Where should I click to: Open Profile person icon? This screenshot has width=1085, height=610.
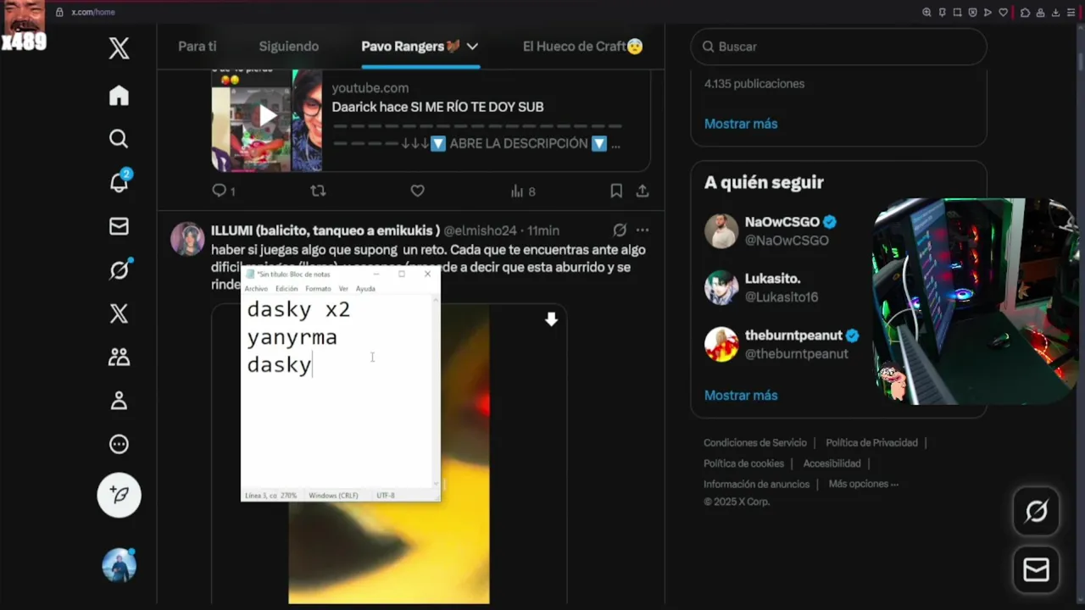click(119, 401)
